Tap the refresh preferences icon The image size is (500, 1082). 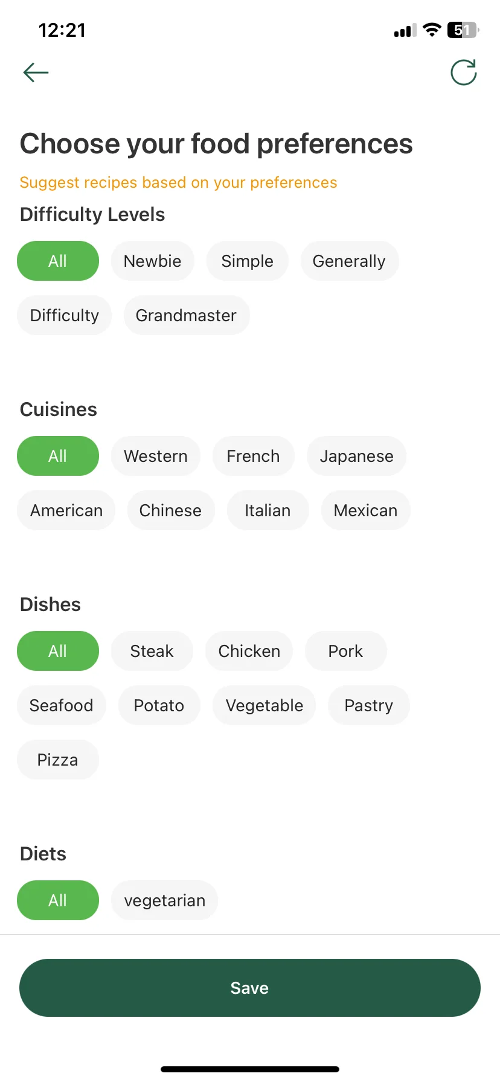(x=464, y=73)
